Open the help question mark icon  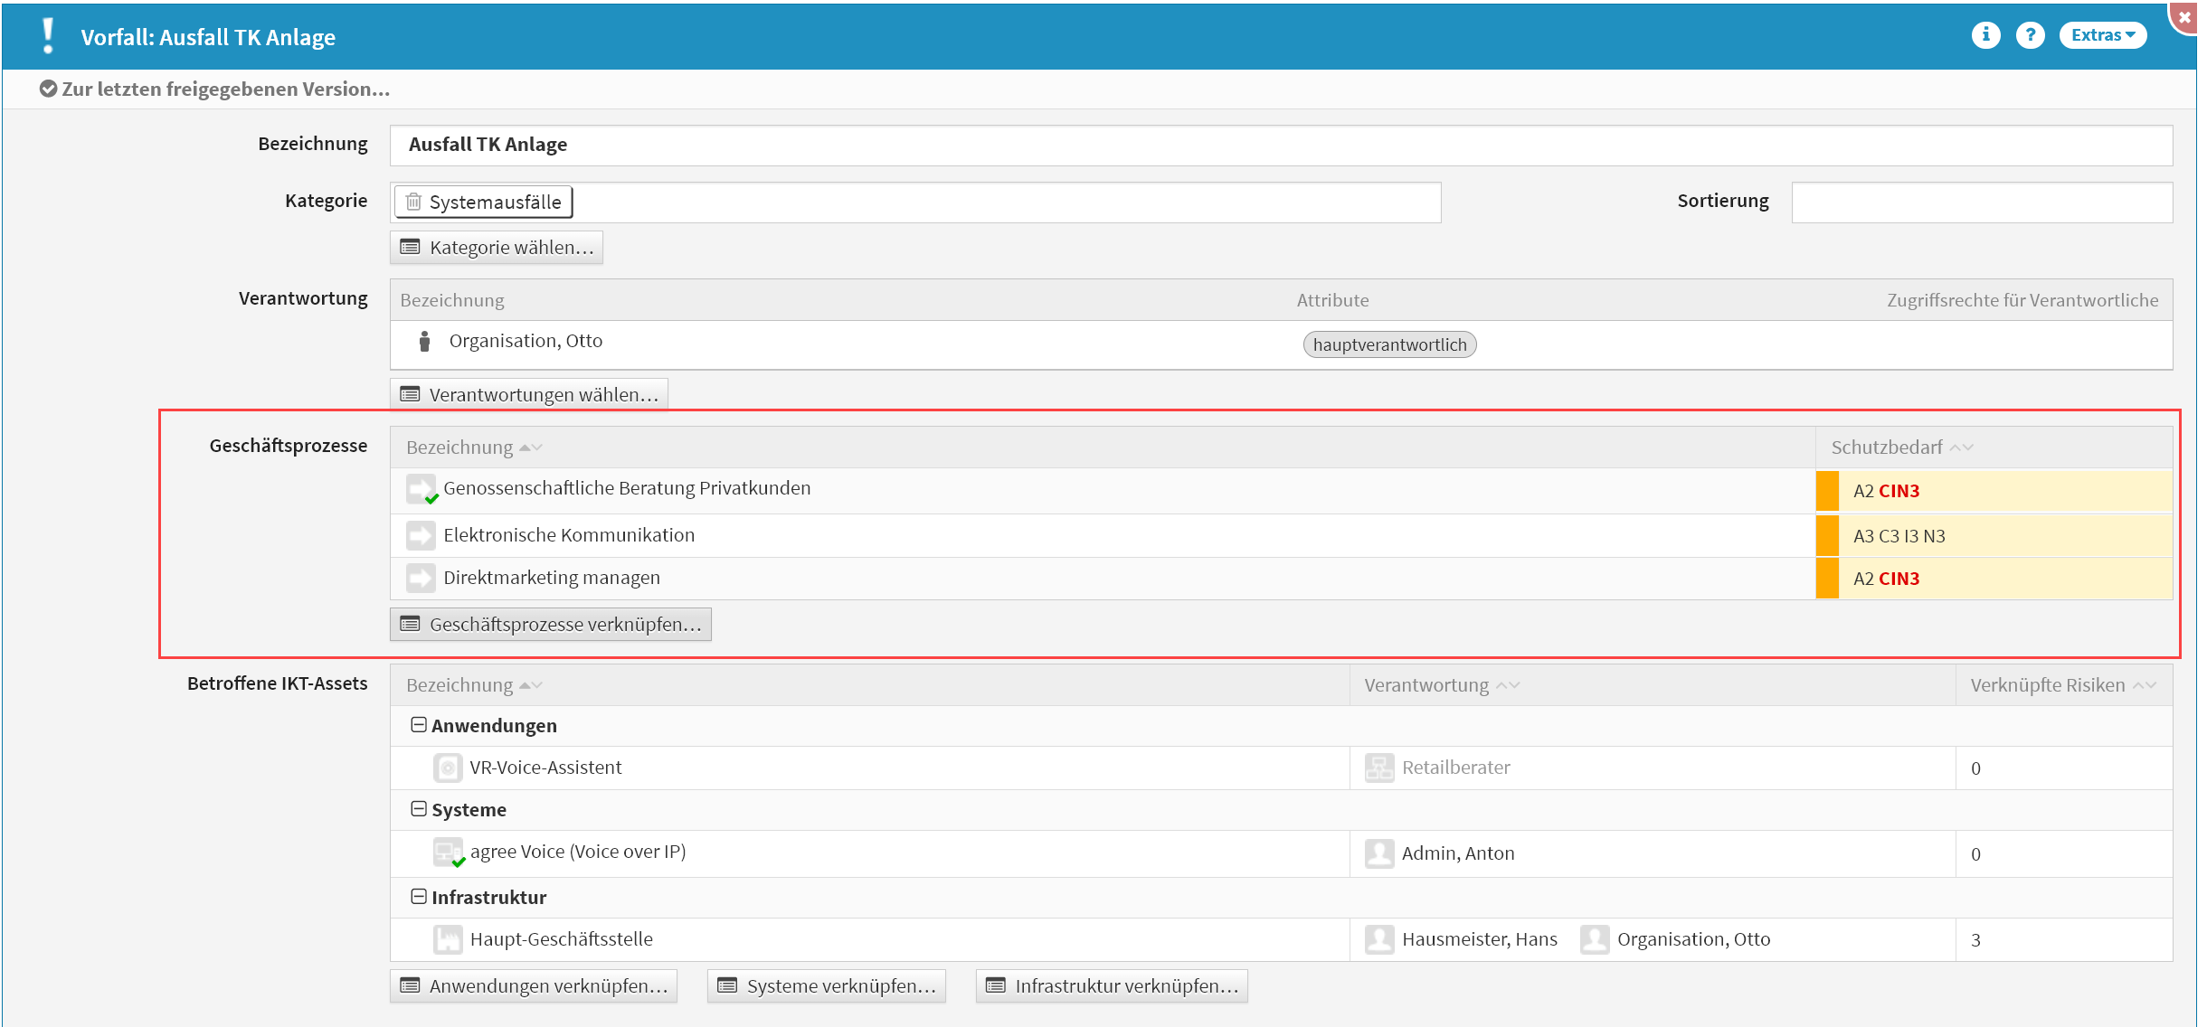pos(2030,35)
